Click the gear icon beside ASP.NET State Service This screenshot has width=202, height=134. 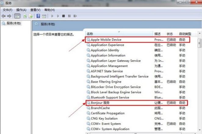88,71
